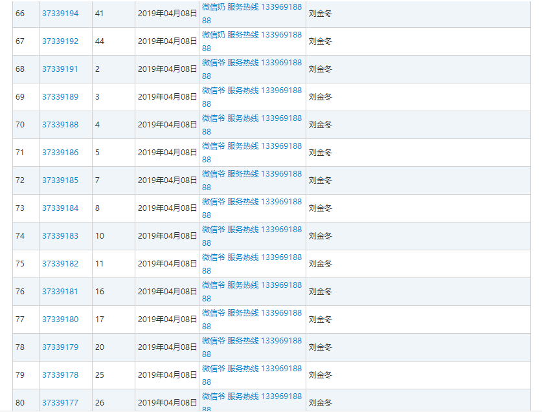Select class number 16 in row 76

tap(100, 292)
